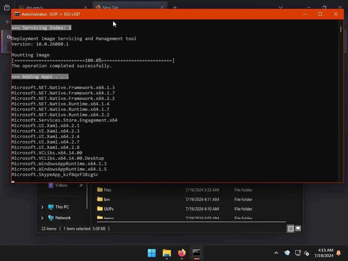
Task: Close the New Tab browser tab
Action: coord(162,7)
